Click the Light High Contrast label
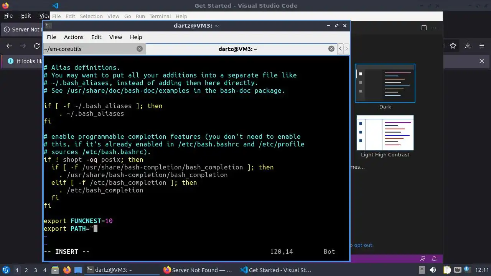491x276 pixels. coord(385,155)
